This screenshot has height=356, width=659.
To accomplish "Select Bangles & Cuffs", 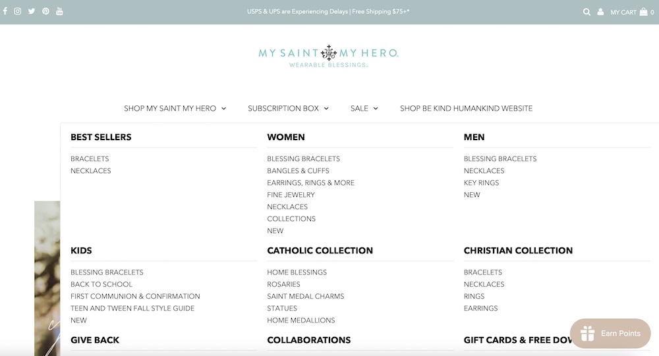I will [x=298, y=171].
